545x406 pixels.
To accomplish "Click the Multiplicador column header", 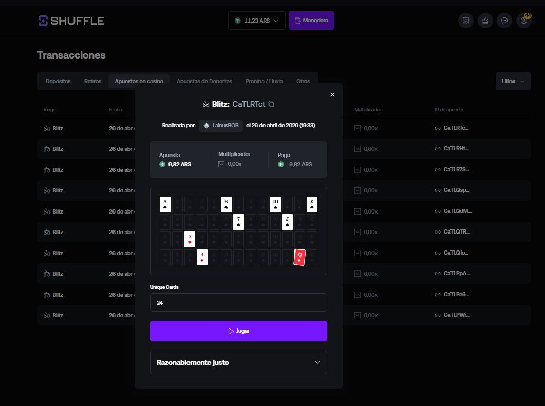I will click(367, 110).
